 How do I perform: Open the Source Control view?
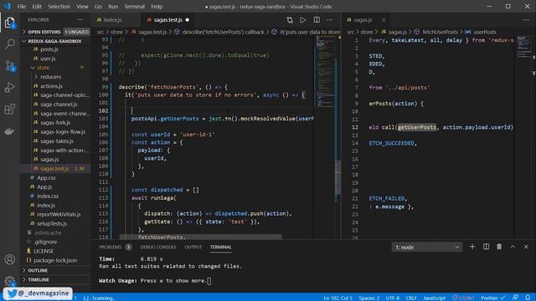(x=9, y=65)
